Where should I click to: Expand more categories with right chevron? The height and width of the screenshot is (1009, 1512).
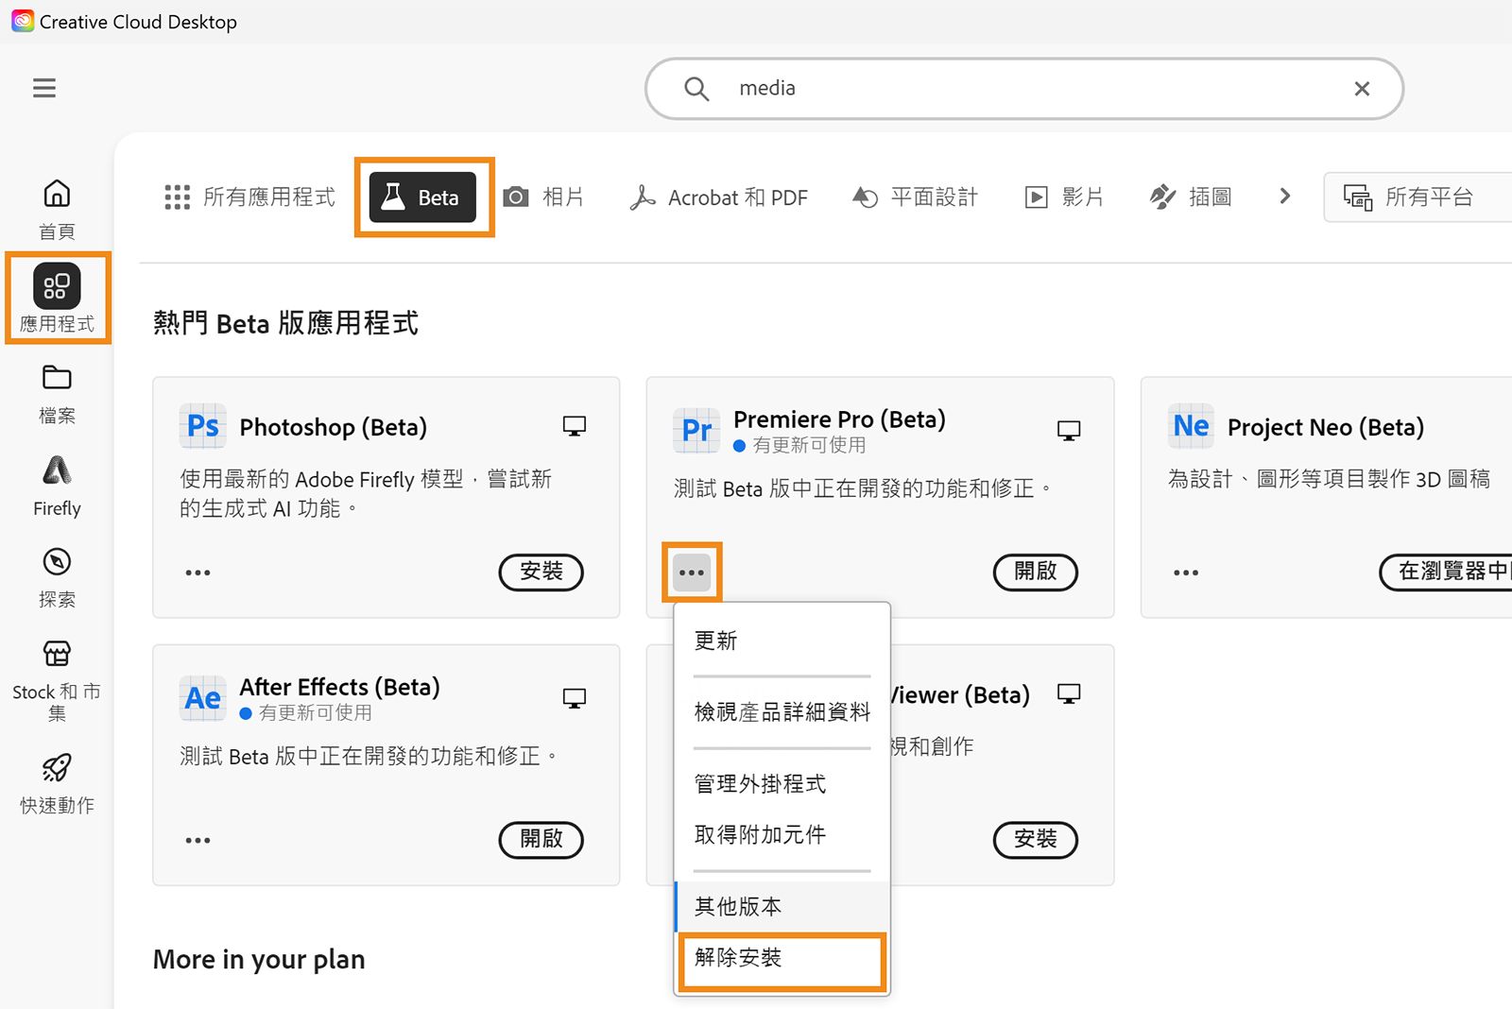point(1284,196)
